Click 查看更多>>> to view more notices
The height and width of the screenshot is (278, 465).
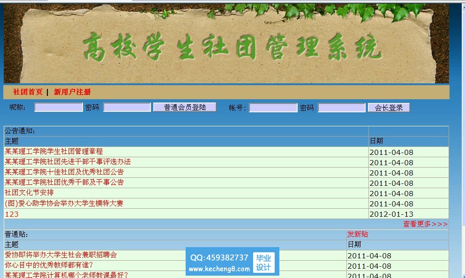point(425,224)
